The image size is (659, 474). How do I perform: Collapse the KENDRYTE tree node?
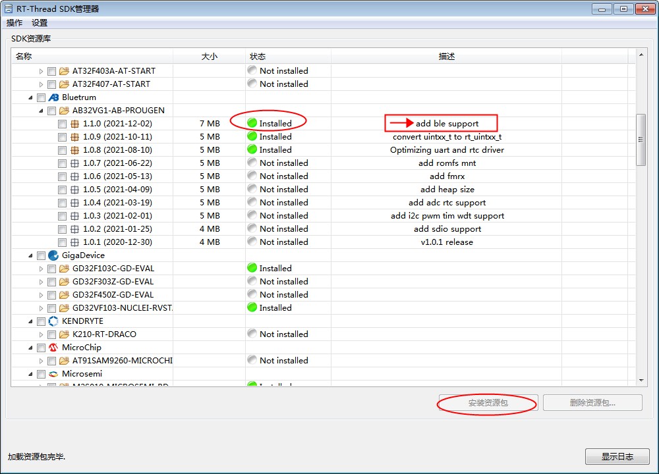coord(30,322)
